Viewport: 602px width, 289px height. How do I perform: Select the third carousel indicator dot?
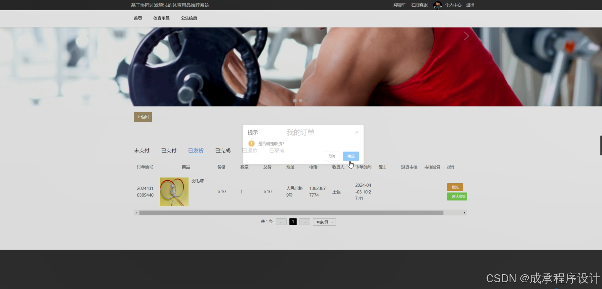point(306,101)
